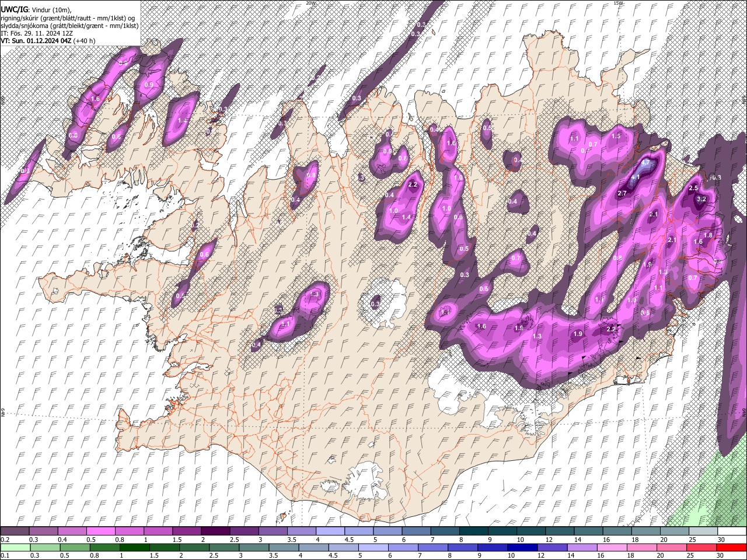The image size is (747, 560).
Task: Pick the 16–18 pale pink swatch, lower legend
Action: 613,547
